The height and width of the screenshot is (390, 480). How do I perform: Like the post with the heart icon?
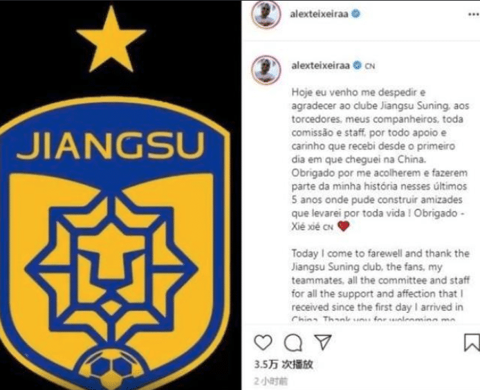coord(263,342)
